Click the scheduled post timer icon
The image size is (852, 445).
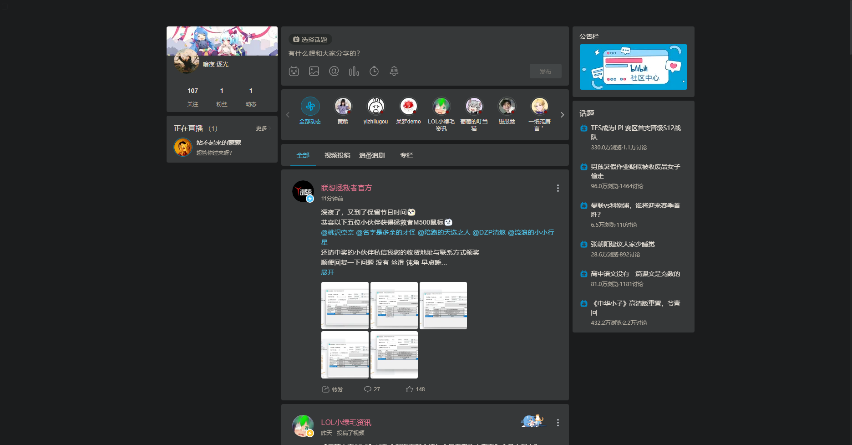click(374, 71)
